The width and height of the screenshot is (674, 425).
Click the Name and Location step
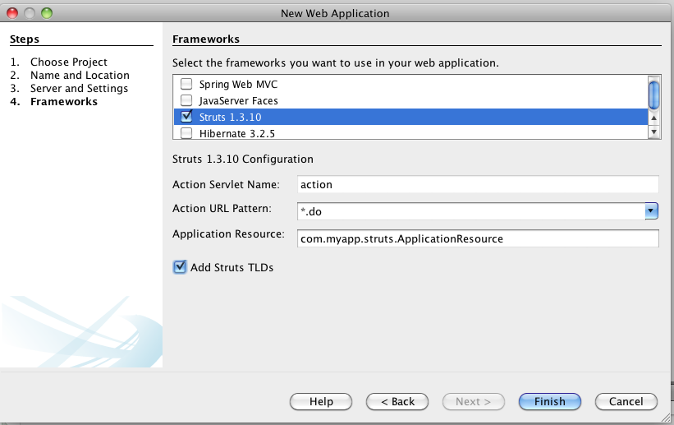(80, 75)
